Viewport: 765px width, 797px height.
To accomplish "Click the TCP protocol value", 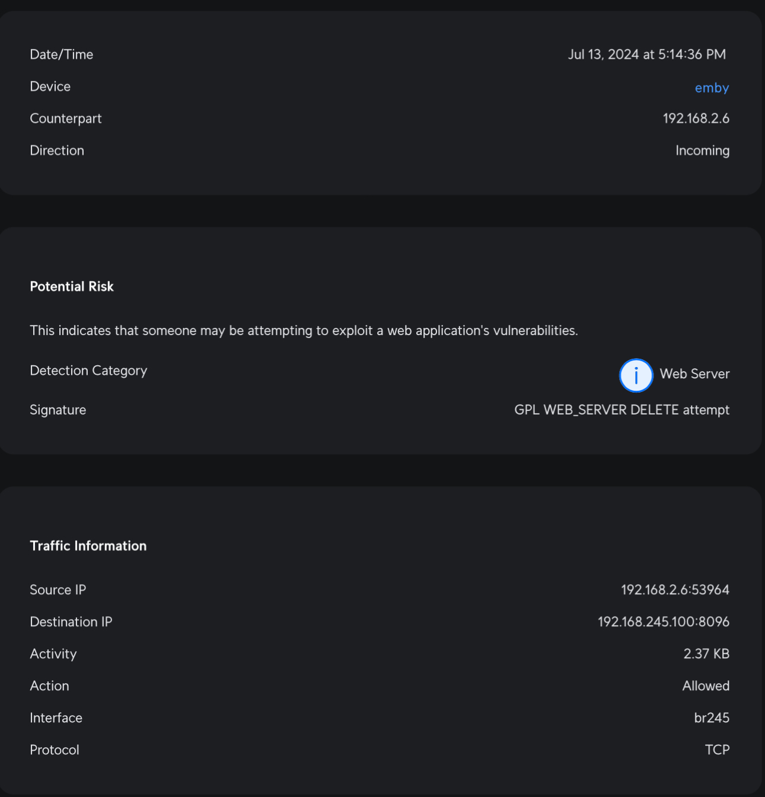I will pyautogui.click(x=717, y=750).
